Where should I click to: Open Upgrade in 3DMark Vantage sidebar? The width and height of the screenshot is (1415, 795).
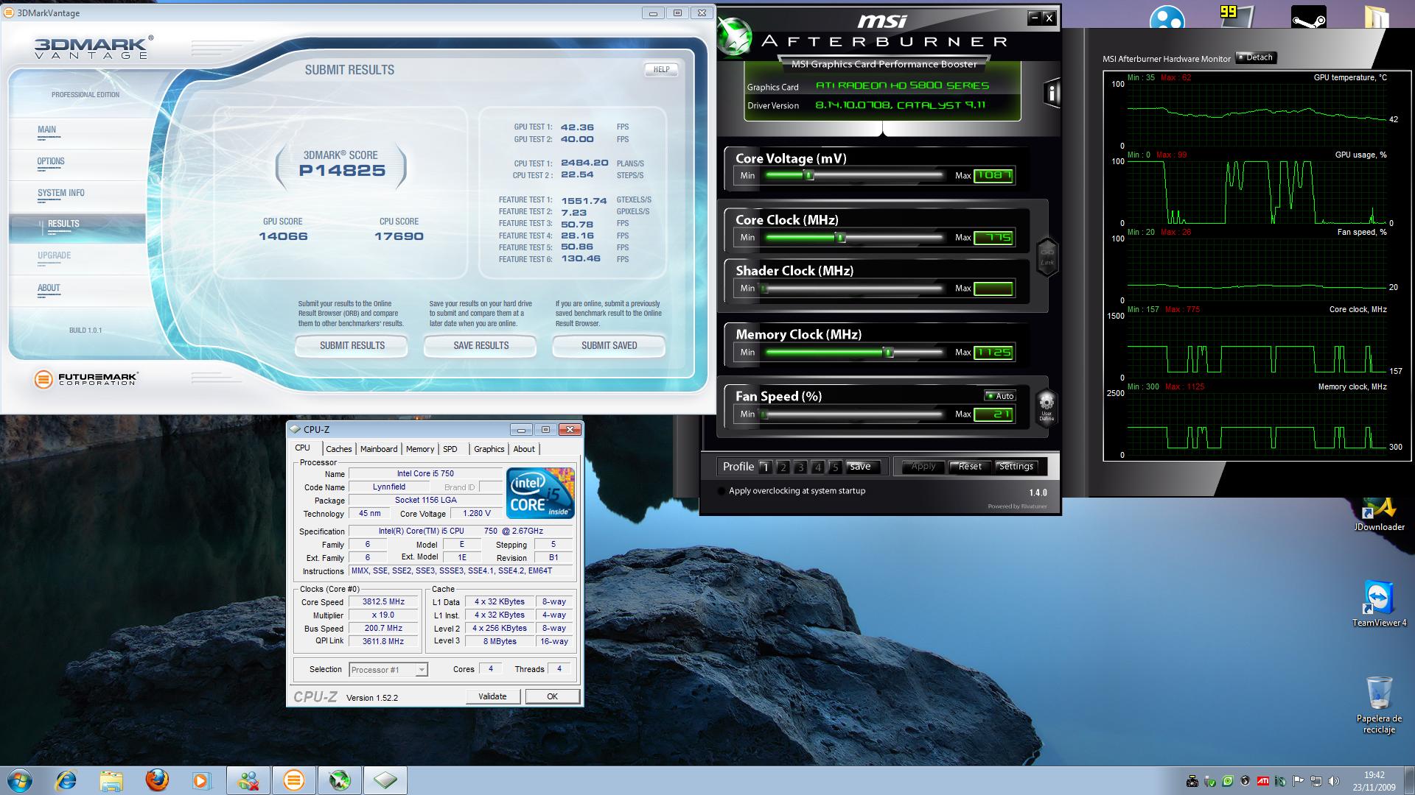point(55,255)
